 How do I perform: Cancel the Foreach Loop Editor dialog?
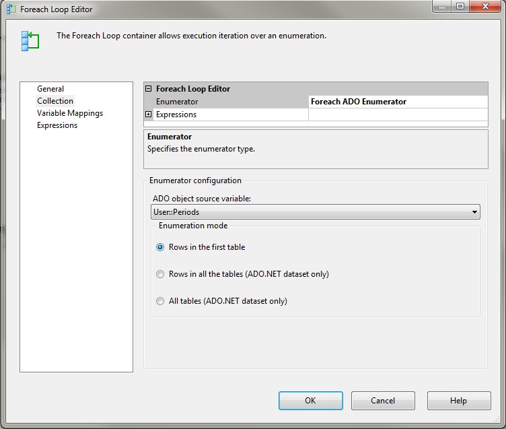click(x=383, y=401)
